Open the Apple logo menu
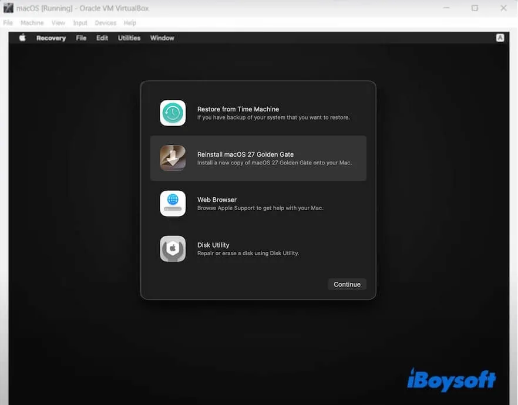518x405 pixels. tap(22, 38)
